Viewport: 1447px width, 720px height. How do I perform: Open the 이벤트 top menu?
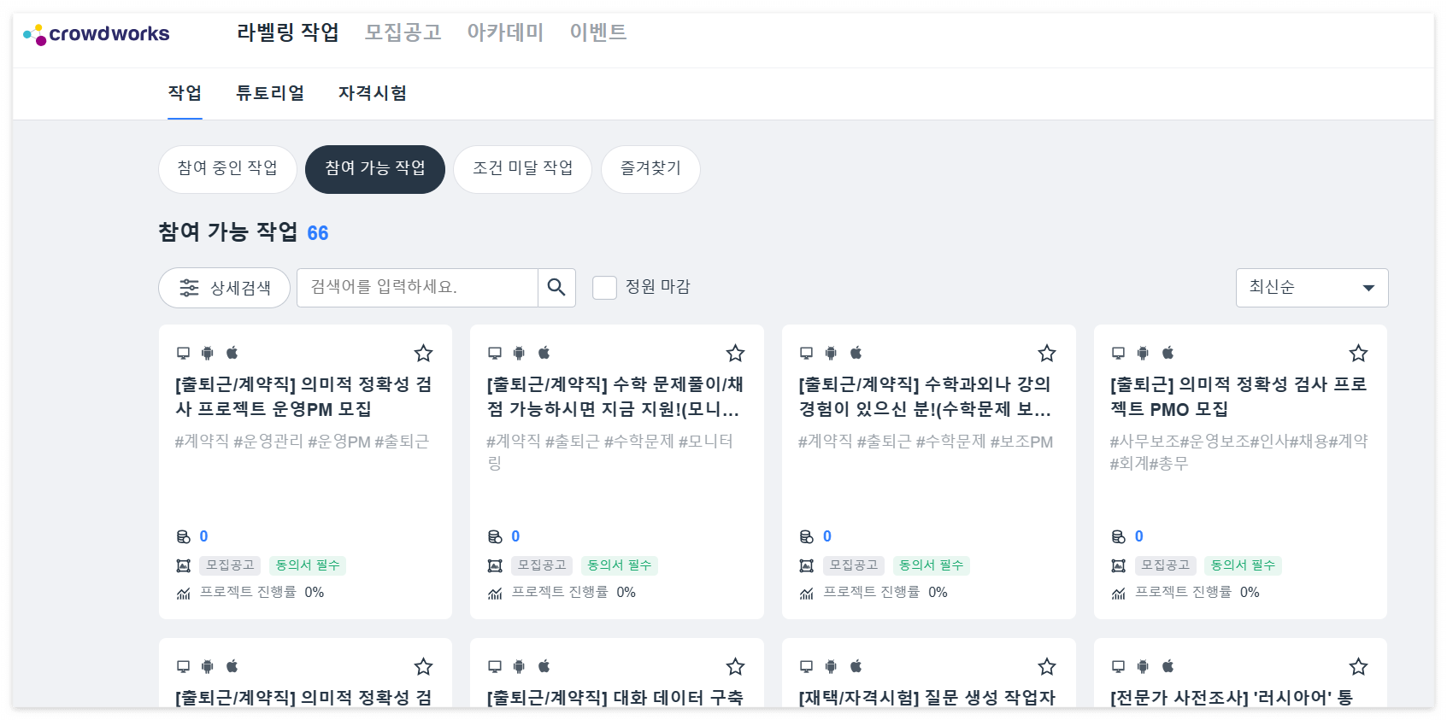click(x=598, y=32)
